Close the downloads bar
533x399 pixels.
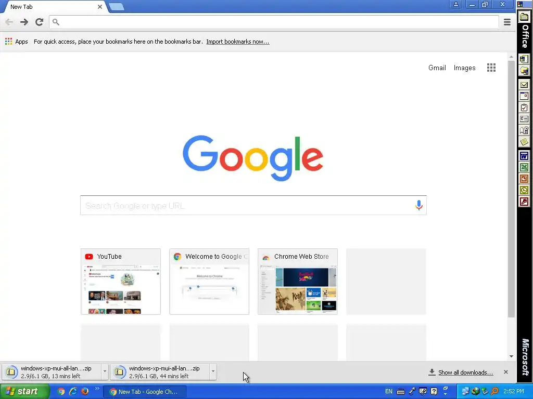click(x=506, y=372)
